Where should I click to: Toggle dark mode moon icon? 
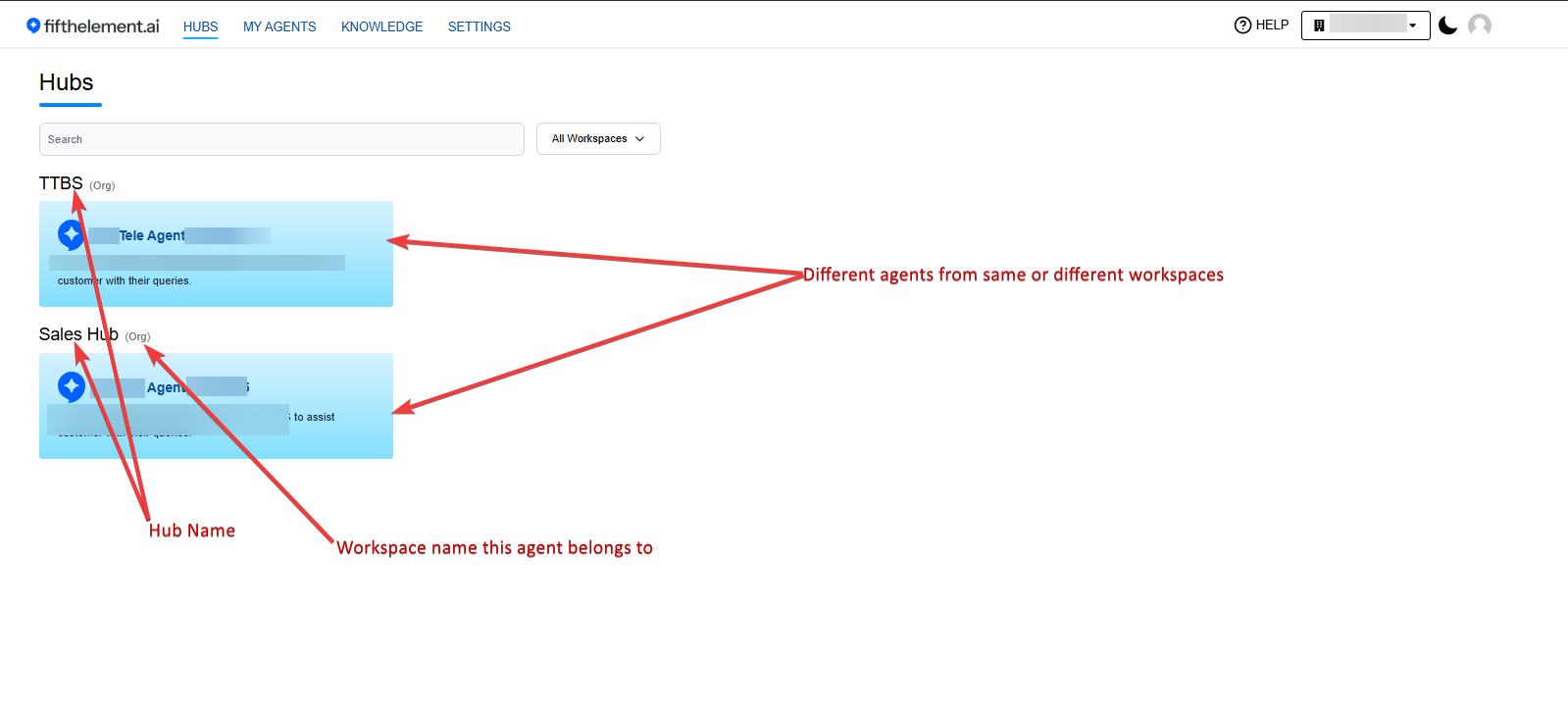click(1447, 25)
